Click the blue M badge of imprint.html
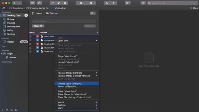The image size is (199, 112). point(37,48)
